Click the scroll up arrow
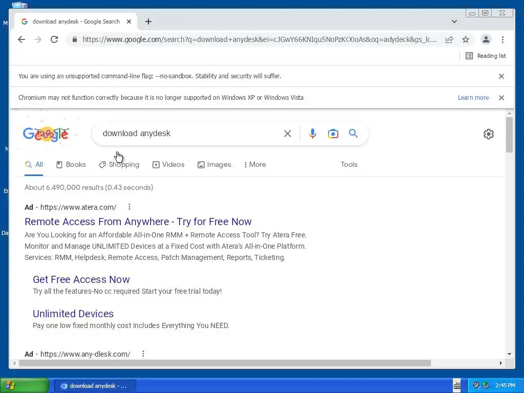The image size is (524, 393). (x=509, y=114)
